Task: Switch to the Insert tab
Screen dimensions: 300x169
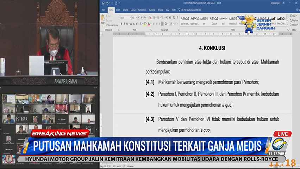Action: tap(118, 10)
